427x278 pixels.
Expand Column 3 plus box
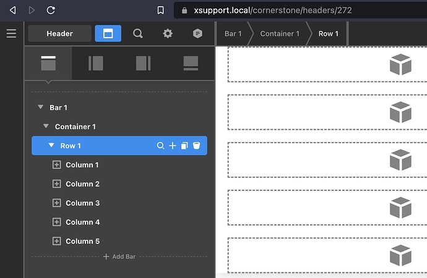tap(57, 203)
